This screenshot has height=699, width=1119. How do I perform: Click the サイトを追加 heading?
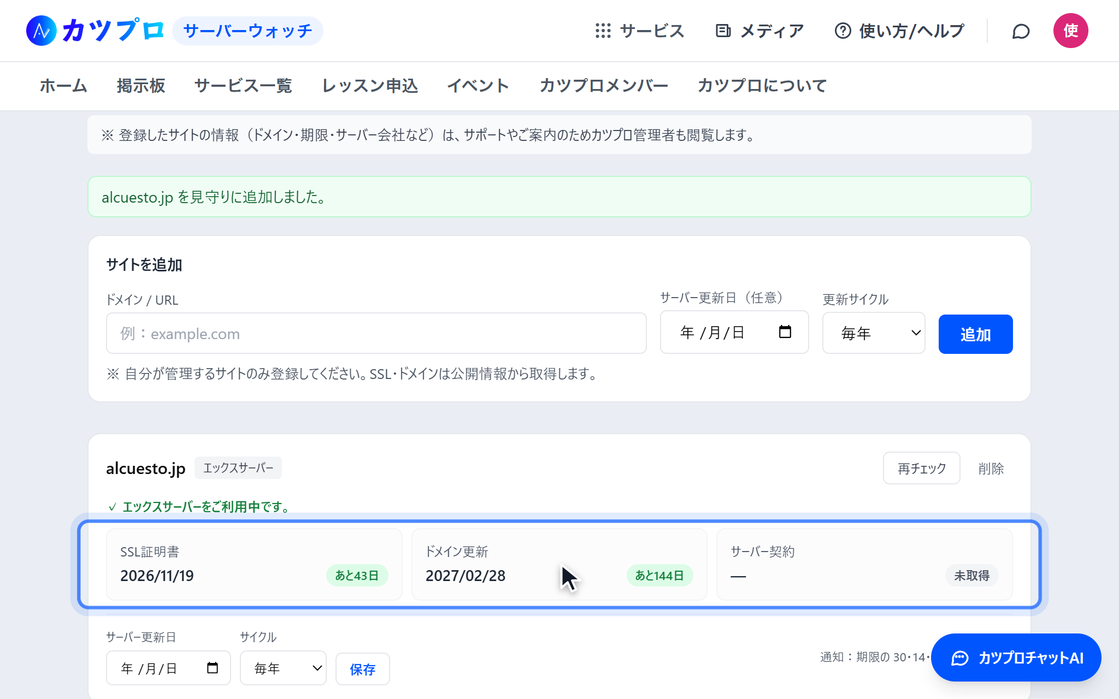tap(144, 265)
